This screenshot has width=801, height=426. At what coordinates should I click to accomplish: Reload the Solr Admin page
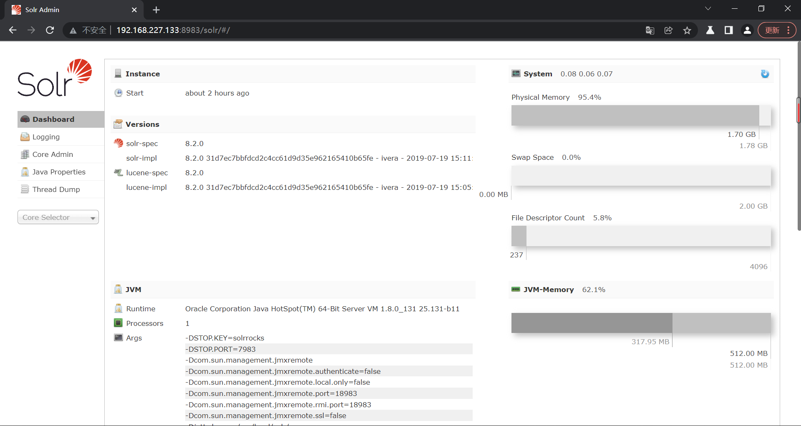50,30
